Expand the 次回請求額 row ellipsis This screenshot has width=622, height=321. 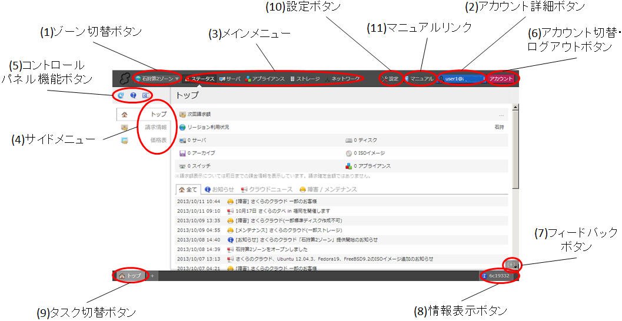[x=501, y=115]
